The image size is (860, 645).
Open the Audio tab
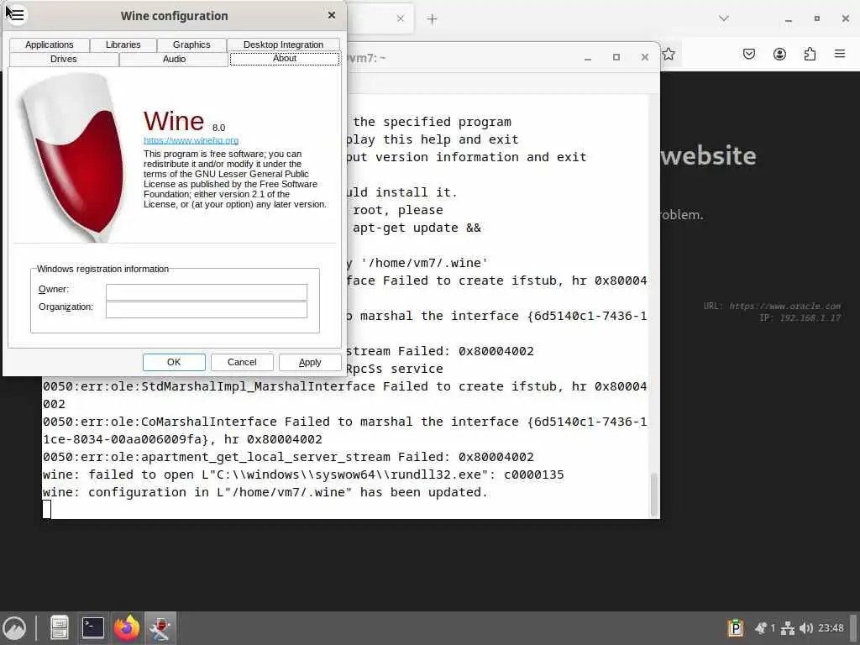coord(174,59)
